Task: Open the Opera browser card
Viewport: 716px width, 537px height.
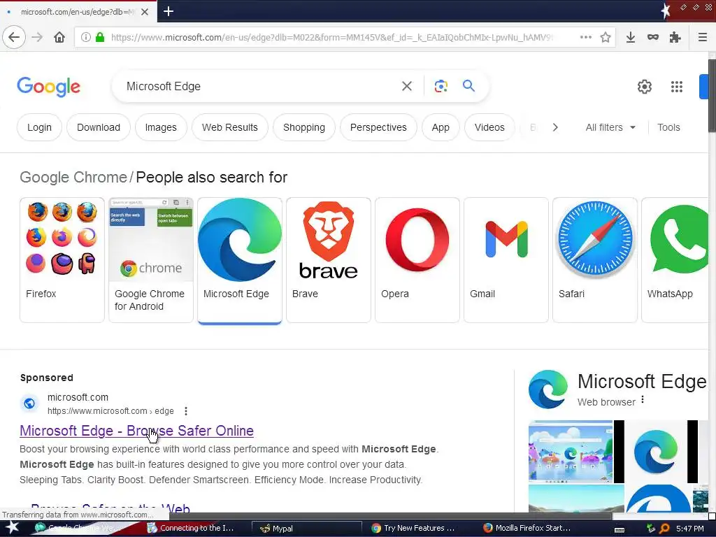Action: 417,260
